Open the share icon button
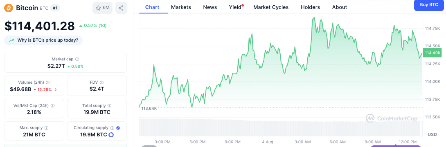This screenshot has width=446, height=147. pyautogui.click(x=121, y=8)
